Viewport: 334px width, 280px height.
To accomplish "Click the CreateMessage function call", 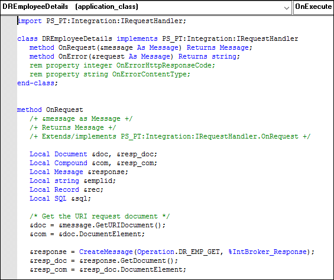I will coord(106,252).
